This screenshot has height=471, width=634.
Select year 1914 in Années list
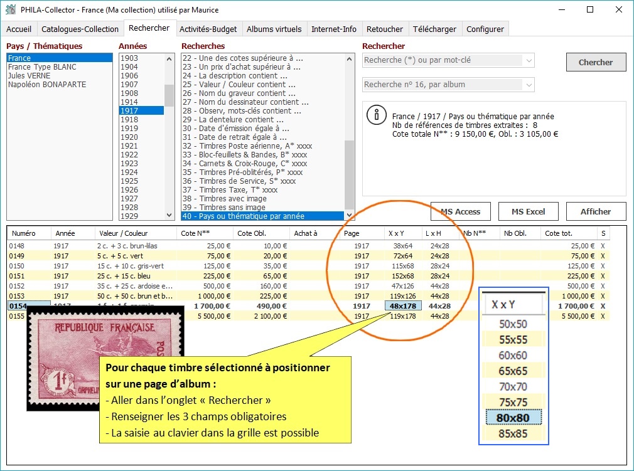click(x=141, y=102)
